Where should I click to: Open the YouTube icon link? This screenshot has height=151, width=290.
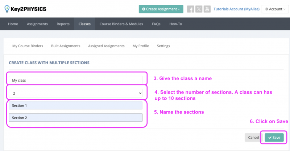point(207,9)
